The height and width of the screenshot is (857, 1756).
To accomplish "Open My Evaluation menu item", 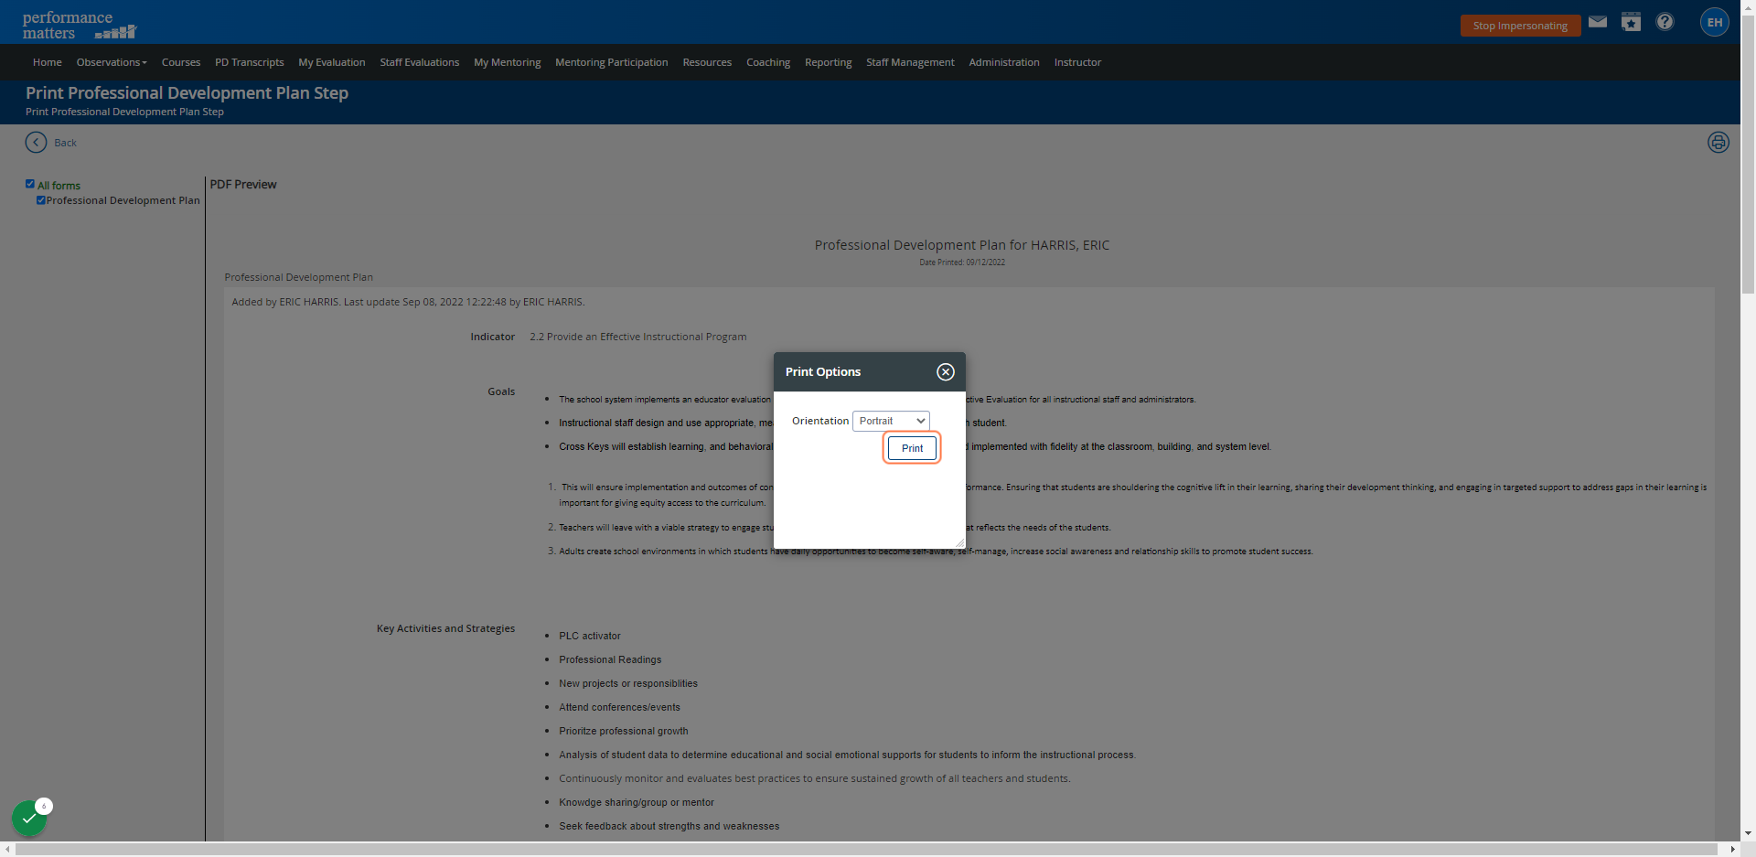I will click(x=332, y=62).
